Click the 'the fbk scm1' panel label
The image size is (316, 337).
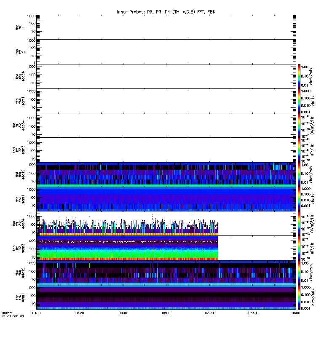pyautogui.click(x=20, y=297)
